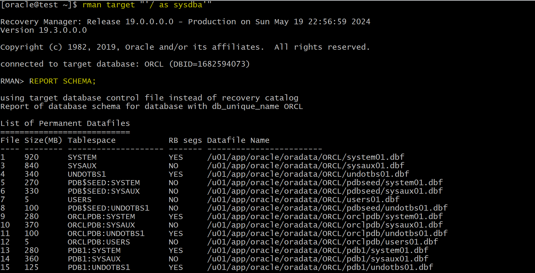Click the ORCLPDB:USERS tablespace name

pos(99,242)
